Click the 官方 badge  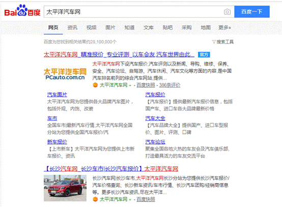(x=204, y=54)
